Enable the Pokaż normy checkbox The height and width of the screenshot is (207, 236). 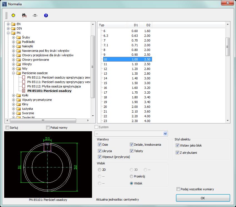point(48,128)
